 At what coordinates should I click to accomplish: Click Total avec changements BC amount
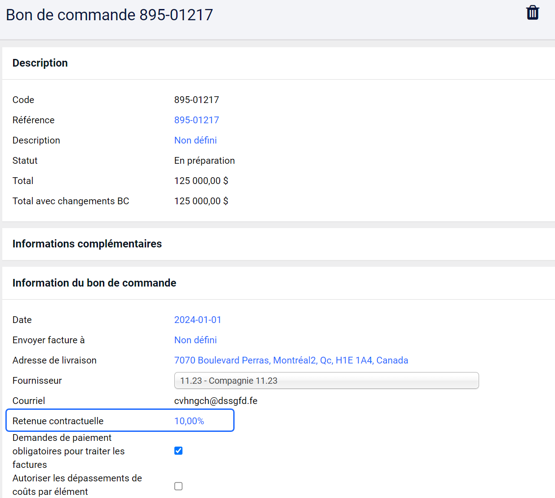[x=201, y=201]
